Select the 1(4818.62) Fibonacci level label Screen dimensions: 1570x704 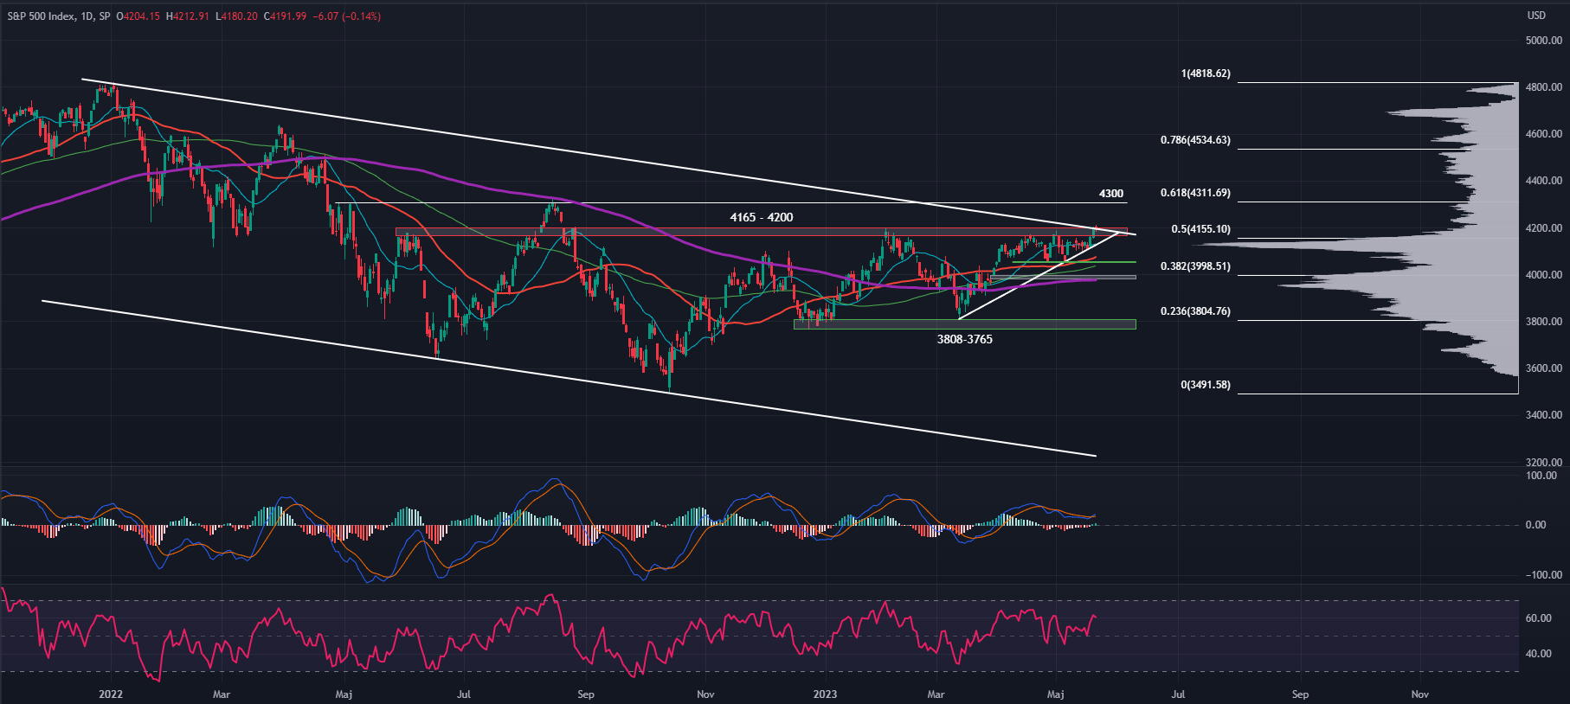point(1205,74)
